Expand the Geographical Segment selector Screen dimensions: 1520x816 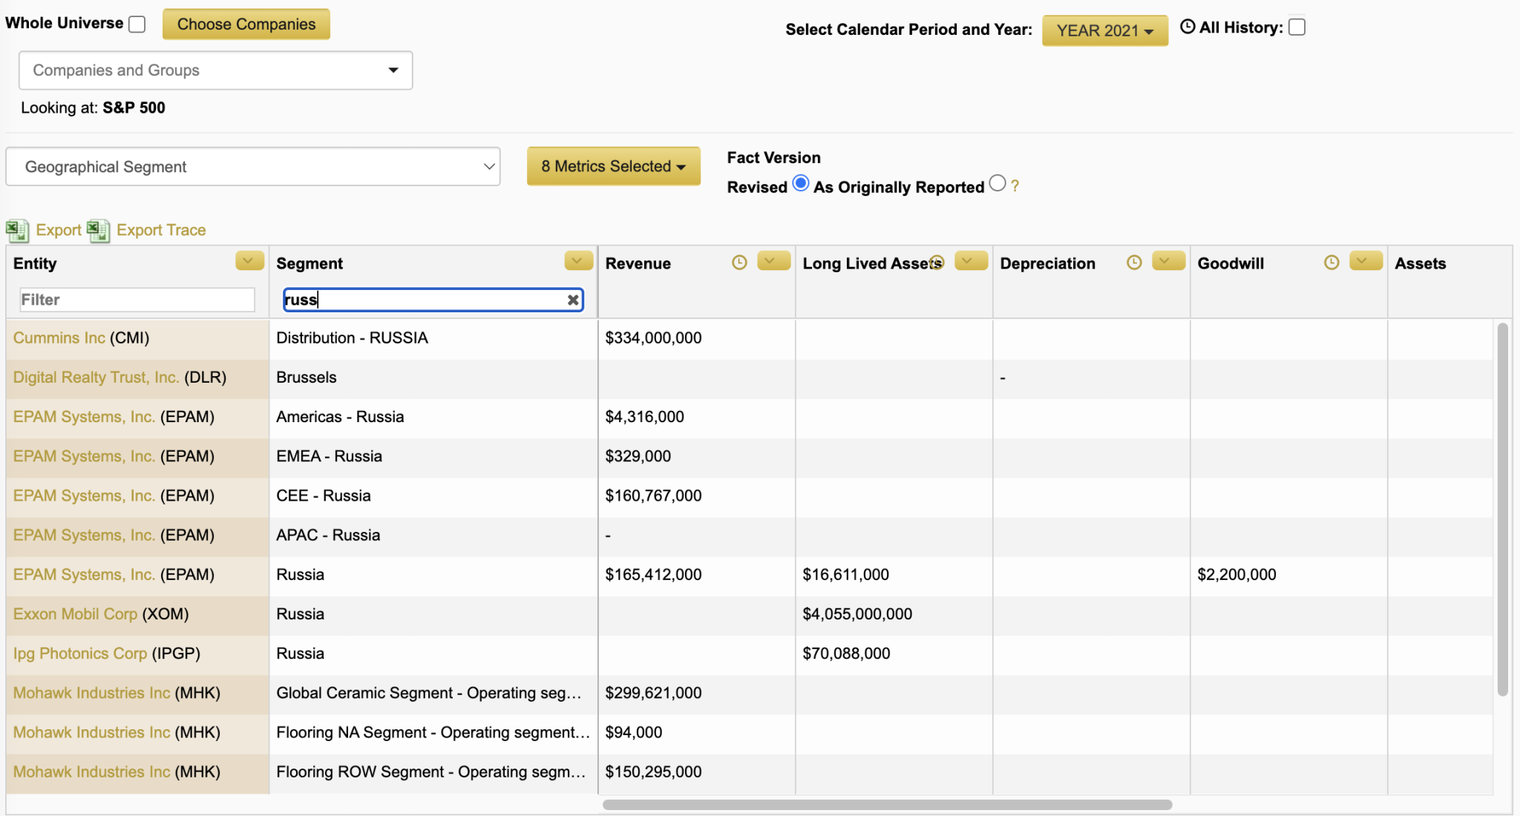click(252, 167)
